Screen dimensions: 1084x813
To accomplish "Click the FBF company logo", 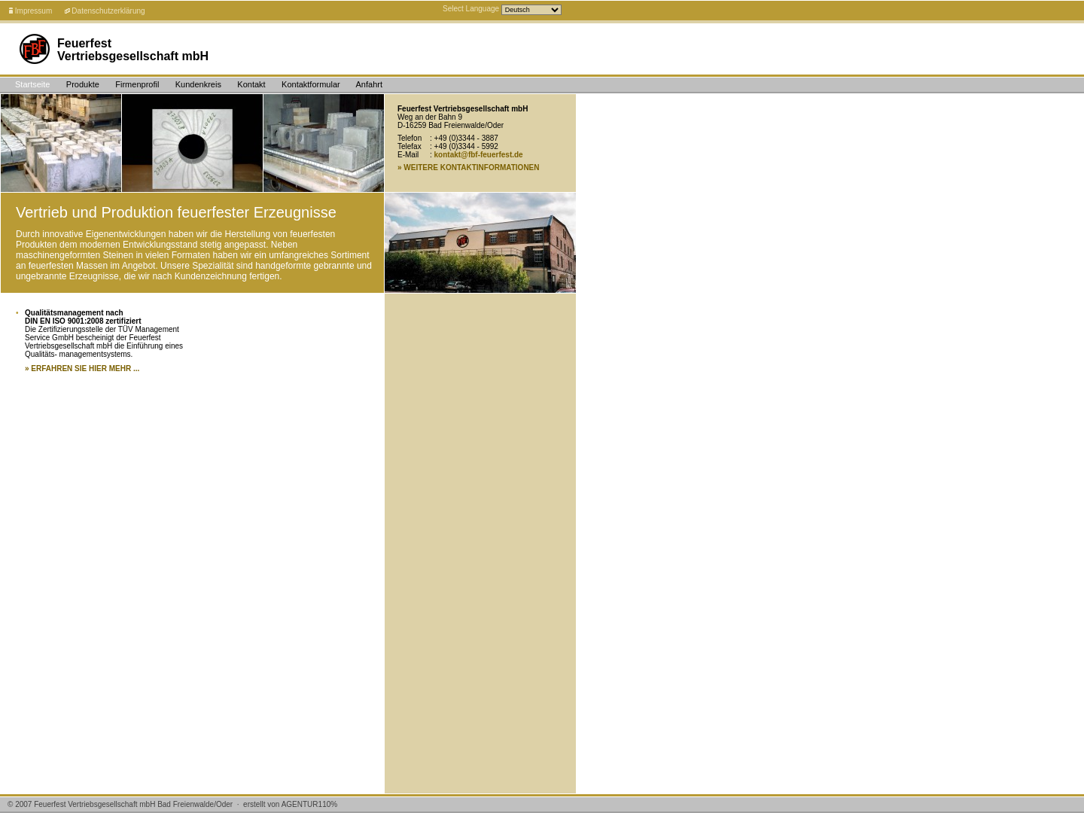I will [35, 49].
